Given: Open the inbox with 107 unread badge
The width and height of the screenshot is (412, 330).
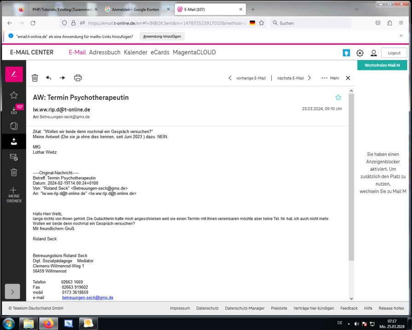Looking at the screenshot, I should click(14, 110).
